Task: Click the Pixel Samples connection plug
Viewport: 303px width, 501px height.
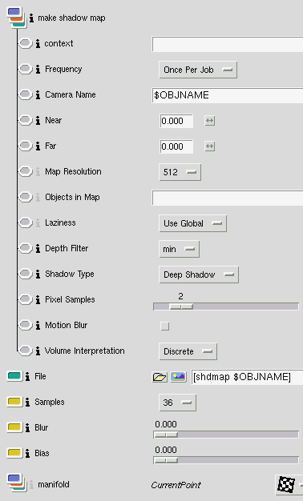Action: (x=26, y=299)
